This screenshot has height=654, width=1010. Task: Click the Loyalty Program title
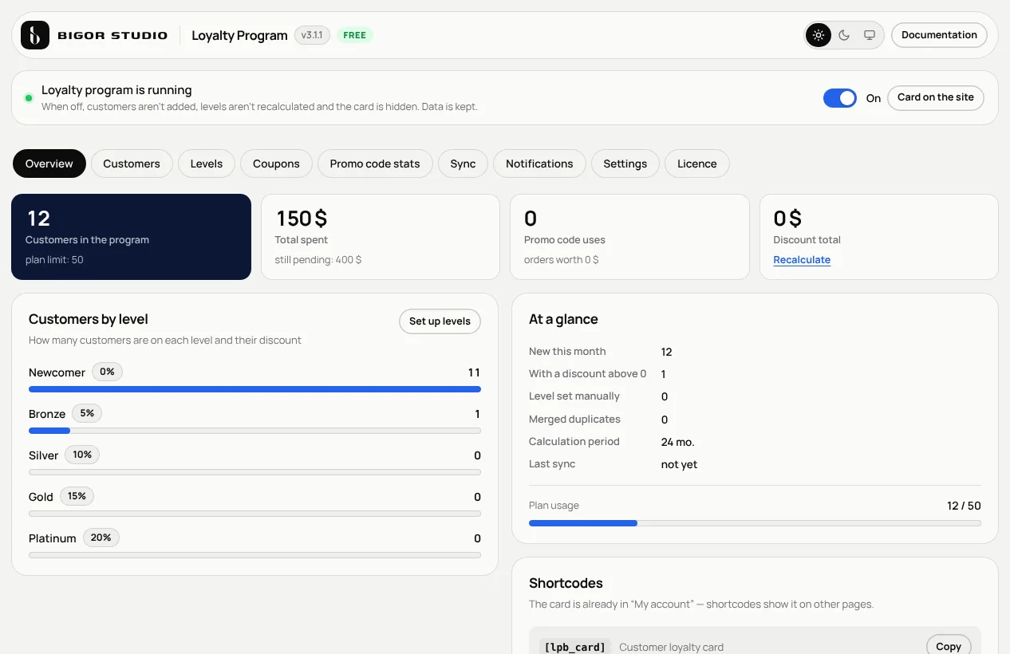point(239,35)
